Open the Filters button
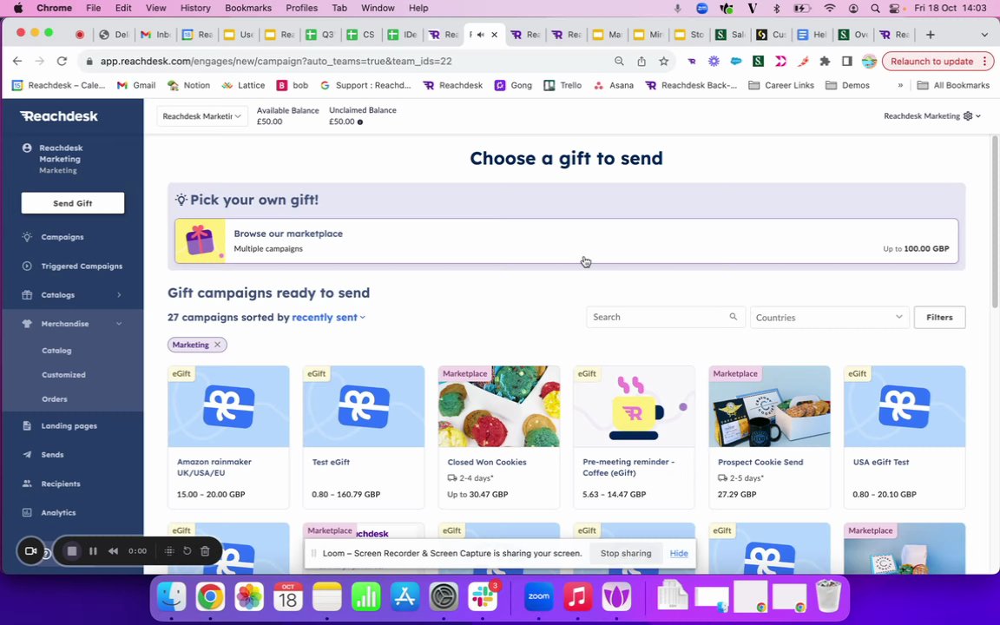1000x625 pixels. point(939,317)
